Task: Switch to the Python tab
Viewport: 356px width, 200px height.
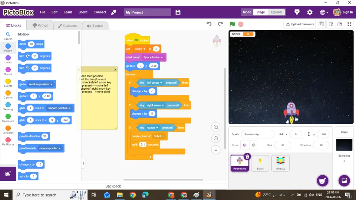Action: [40, 25]
